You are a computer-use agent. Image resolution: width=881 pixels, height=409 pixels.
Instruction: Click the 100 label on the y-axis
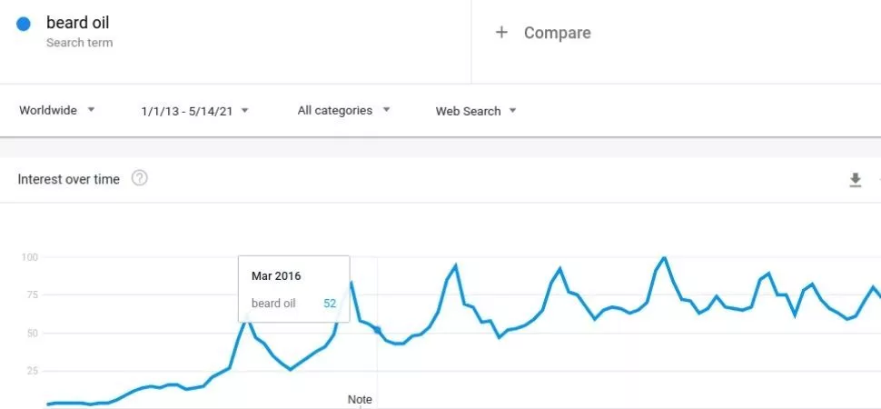[30, 257]
